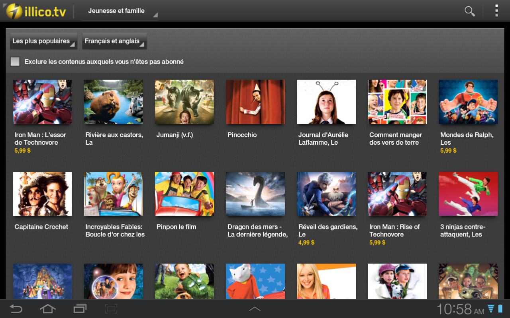Select the Mondes de Ralph, Les title
510x318 pixels.
point(467,139)
